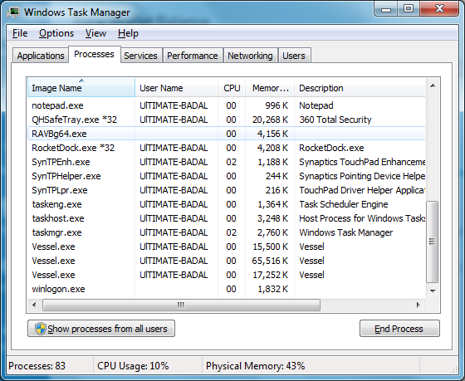Viewport: 465px width, 381px height.
Task: Switch to the Applications tab
Action: 41,56
